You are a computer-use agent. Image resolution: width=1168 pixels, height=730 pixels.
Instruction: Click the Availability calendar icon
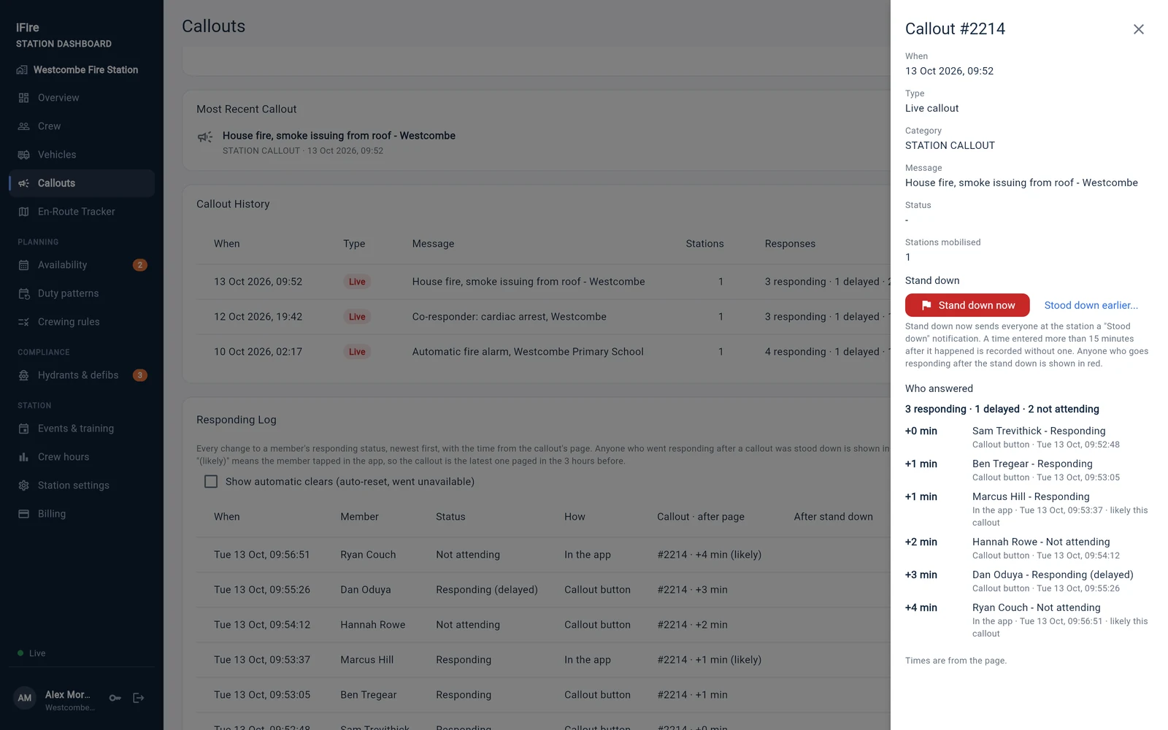coord(23,265)
